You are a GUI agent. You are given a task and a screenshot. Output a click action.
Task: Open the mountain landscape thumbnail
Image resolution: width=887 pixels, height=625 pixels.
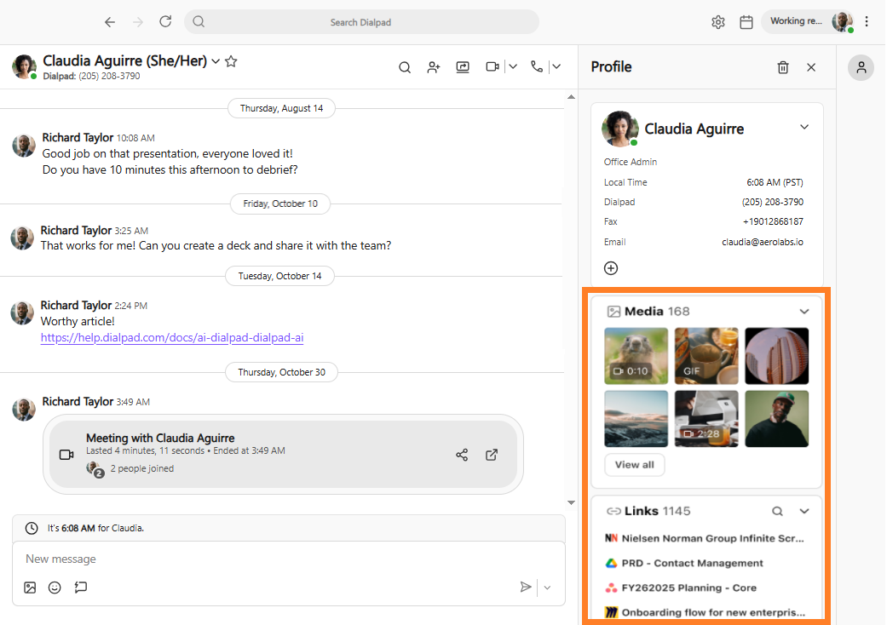click(x=636, y=419)
